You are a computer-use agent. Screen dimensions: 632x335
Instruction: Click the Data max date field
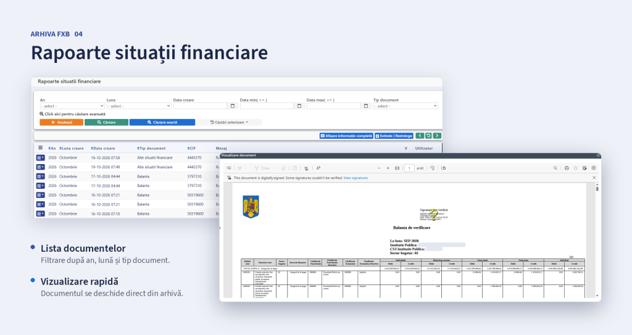pos(333,106)
